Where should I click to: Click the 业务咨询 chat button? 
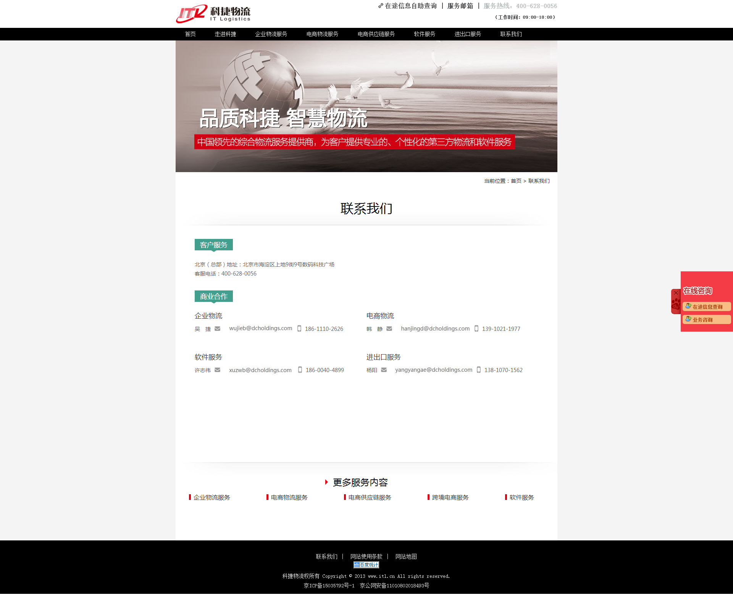click(707, 320)
